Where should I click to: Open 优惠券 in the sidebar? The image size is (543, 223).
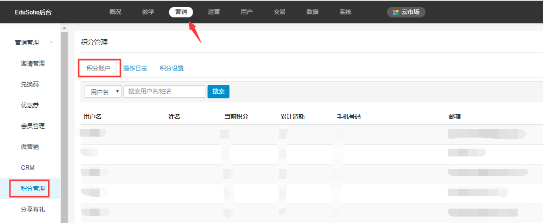pyautogui.click(x=30, y=105)
